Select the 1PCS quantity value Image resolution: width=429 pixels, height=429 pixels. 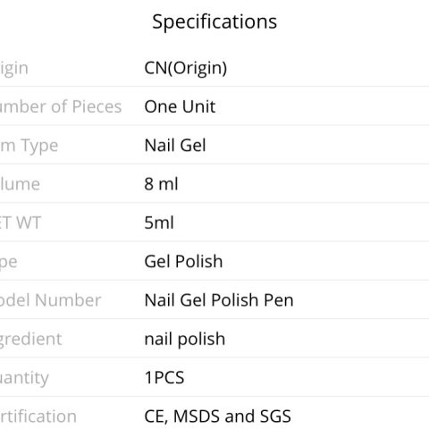(164, 377)
